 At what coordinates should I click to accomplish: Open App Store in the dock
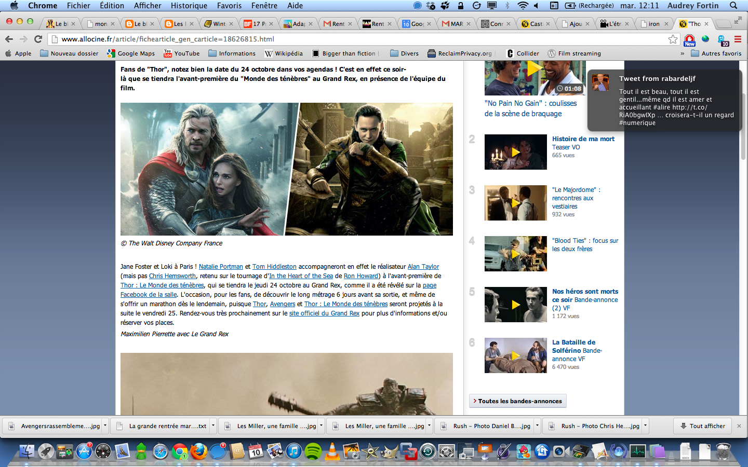84,451
